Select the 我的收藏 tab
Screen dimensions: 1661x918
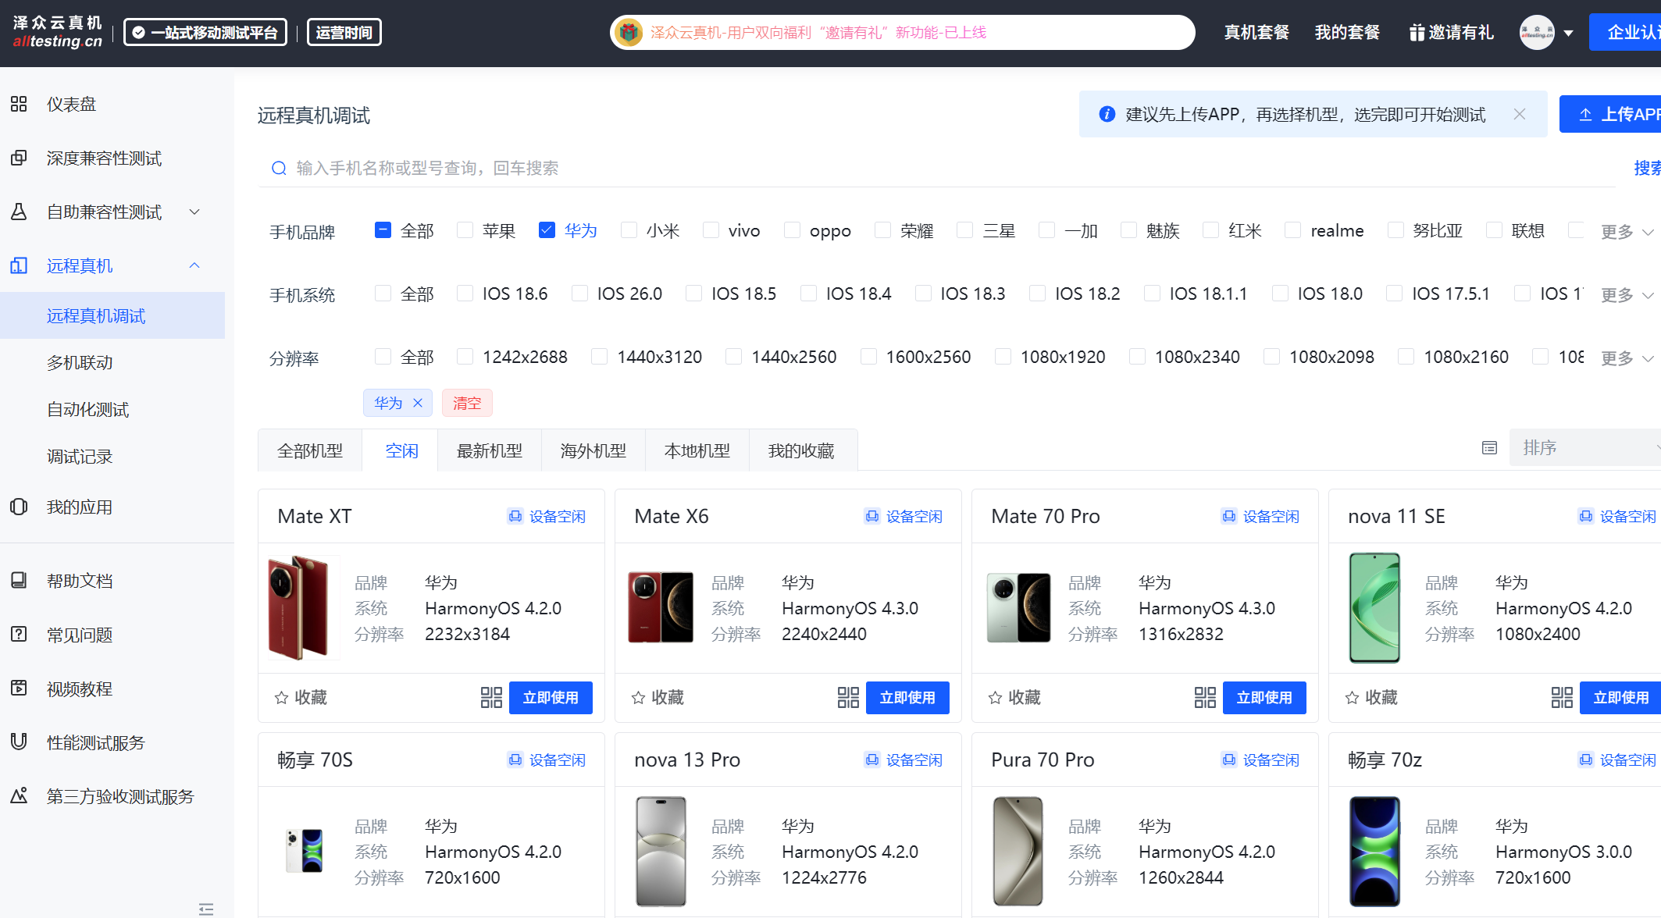pos(801,450)
